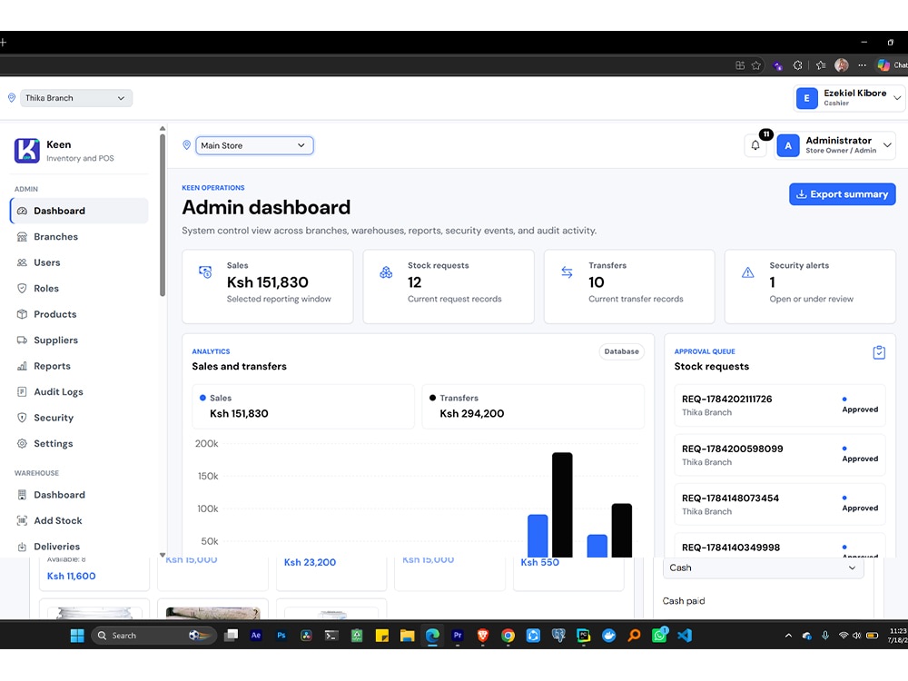Viewport: 908px width, 681px height.
Task: Open the Cash payment method dropdown
Action: (763, 568)
